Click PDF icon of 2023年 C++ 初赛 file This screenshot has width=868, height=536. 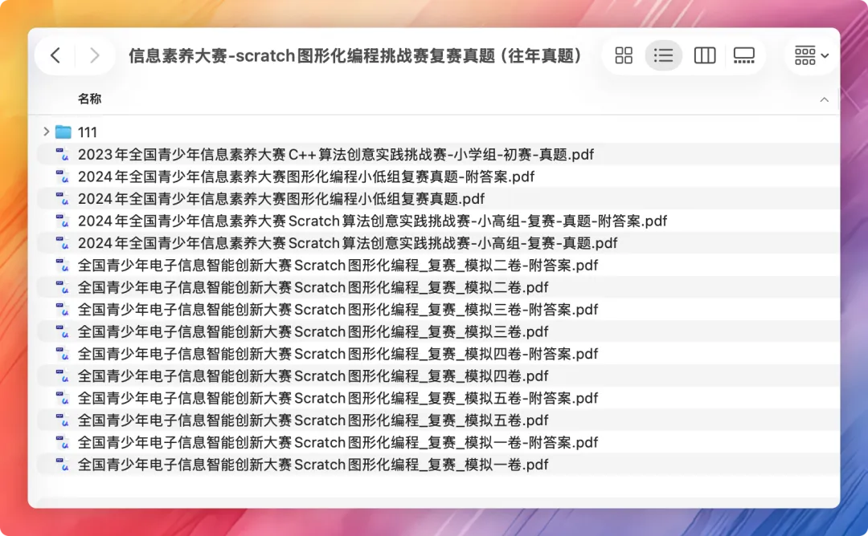point(63,154)
